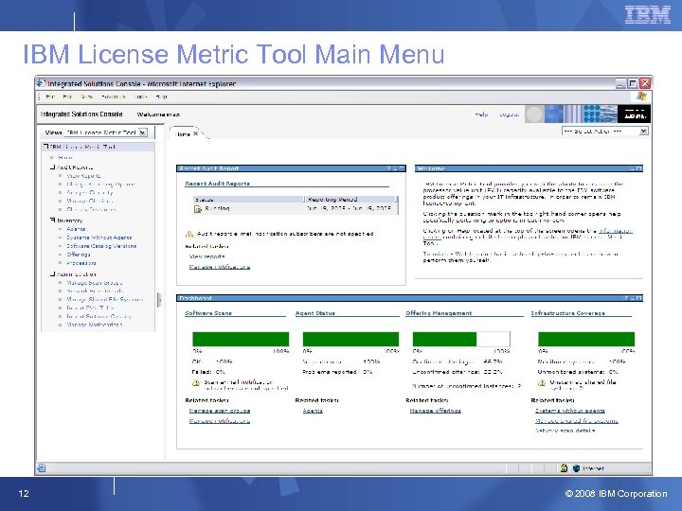The image size is (682, 511).
Task: Click the audit report notification warning icon
Action: (x=189, y=235)
